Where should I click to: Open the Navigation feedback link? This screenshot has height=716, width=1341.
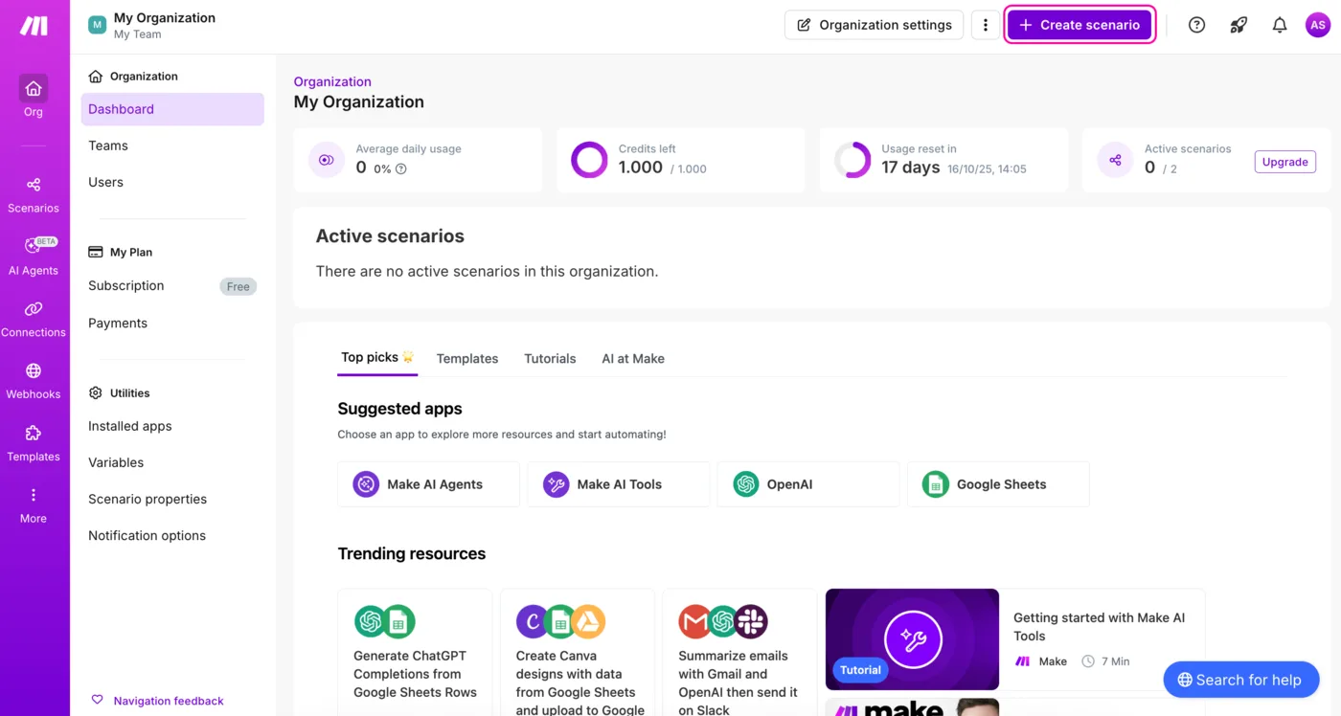click(x=168, y=701)
